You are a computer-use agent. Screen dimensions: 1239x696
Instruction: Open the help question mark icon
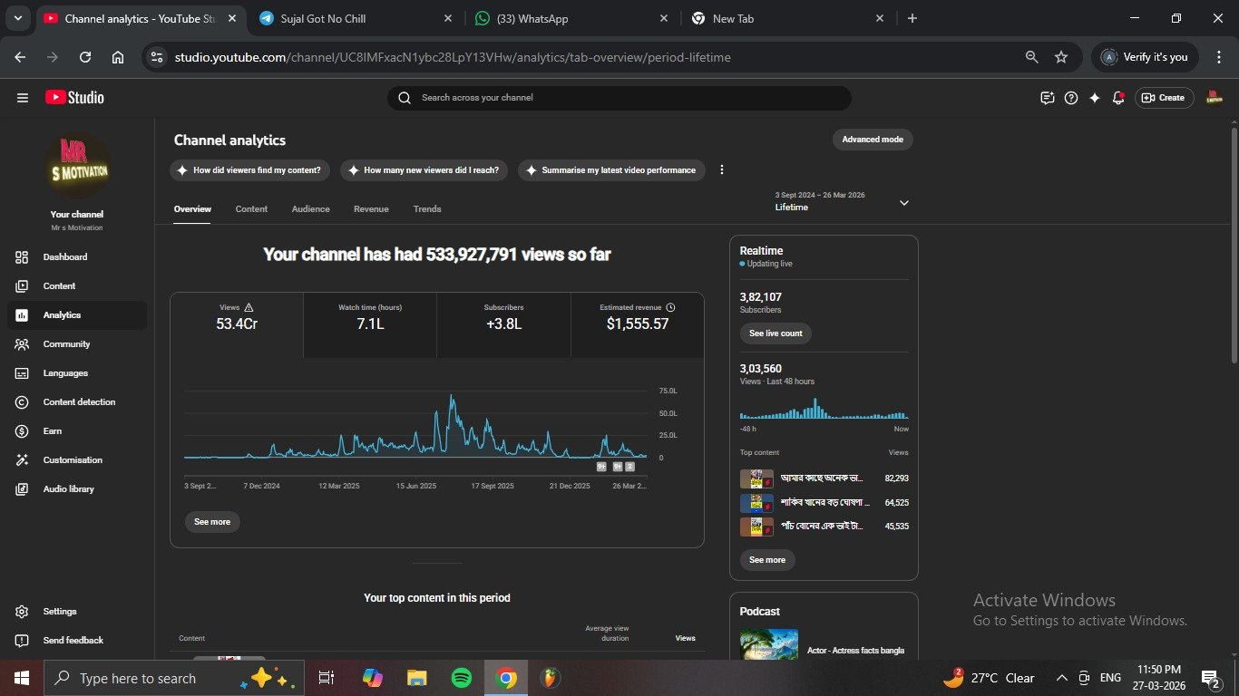(x=1071, y=98)
